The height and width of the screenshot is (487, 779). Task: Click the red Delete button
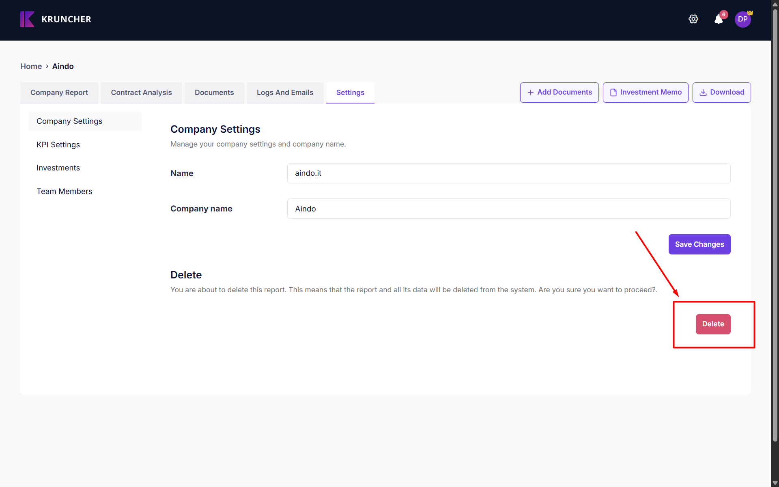coord(713,324)
